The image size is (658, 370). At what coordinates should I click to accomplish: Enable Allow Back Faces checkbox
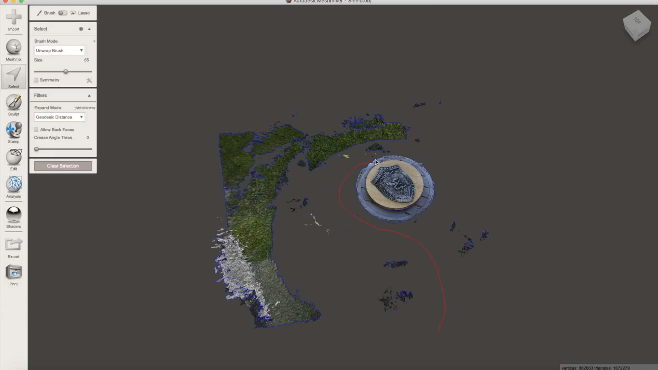tap(36, 130)
